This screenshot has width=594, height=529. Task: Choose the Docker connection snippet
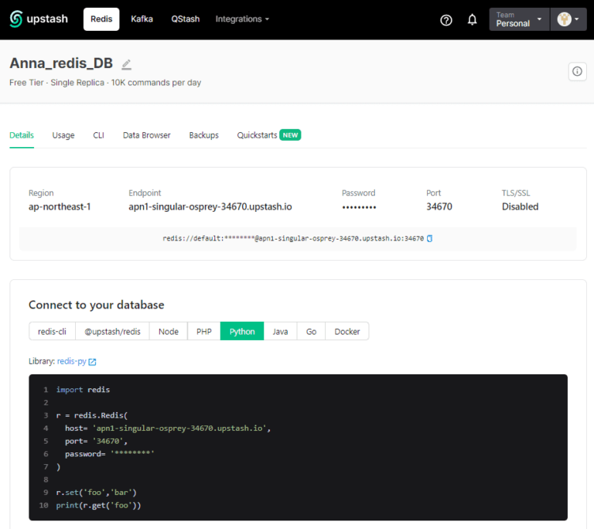tap(347, 332)
